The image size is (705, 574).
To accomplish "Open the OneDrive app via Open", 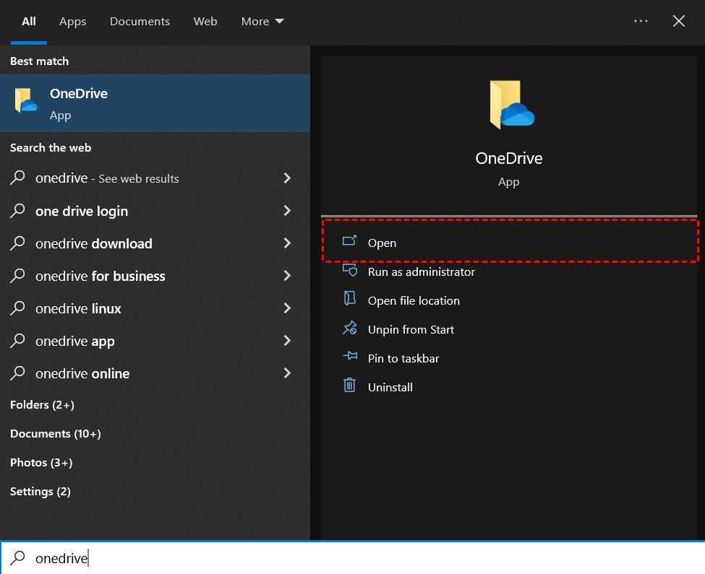I will pos(382,243).
